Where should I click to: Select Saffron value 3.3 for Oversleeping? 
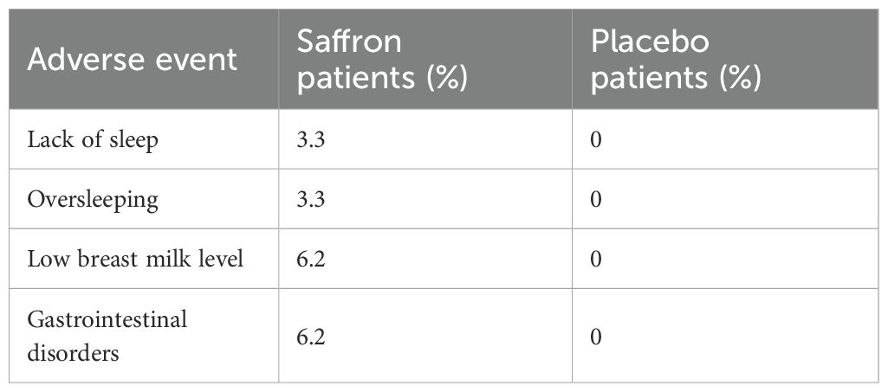[x=311, y=199]
